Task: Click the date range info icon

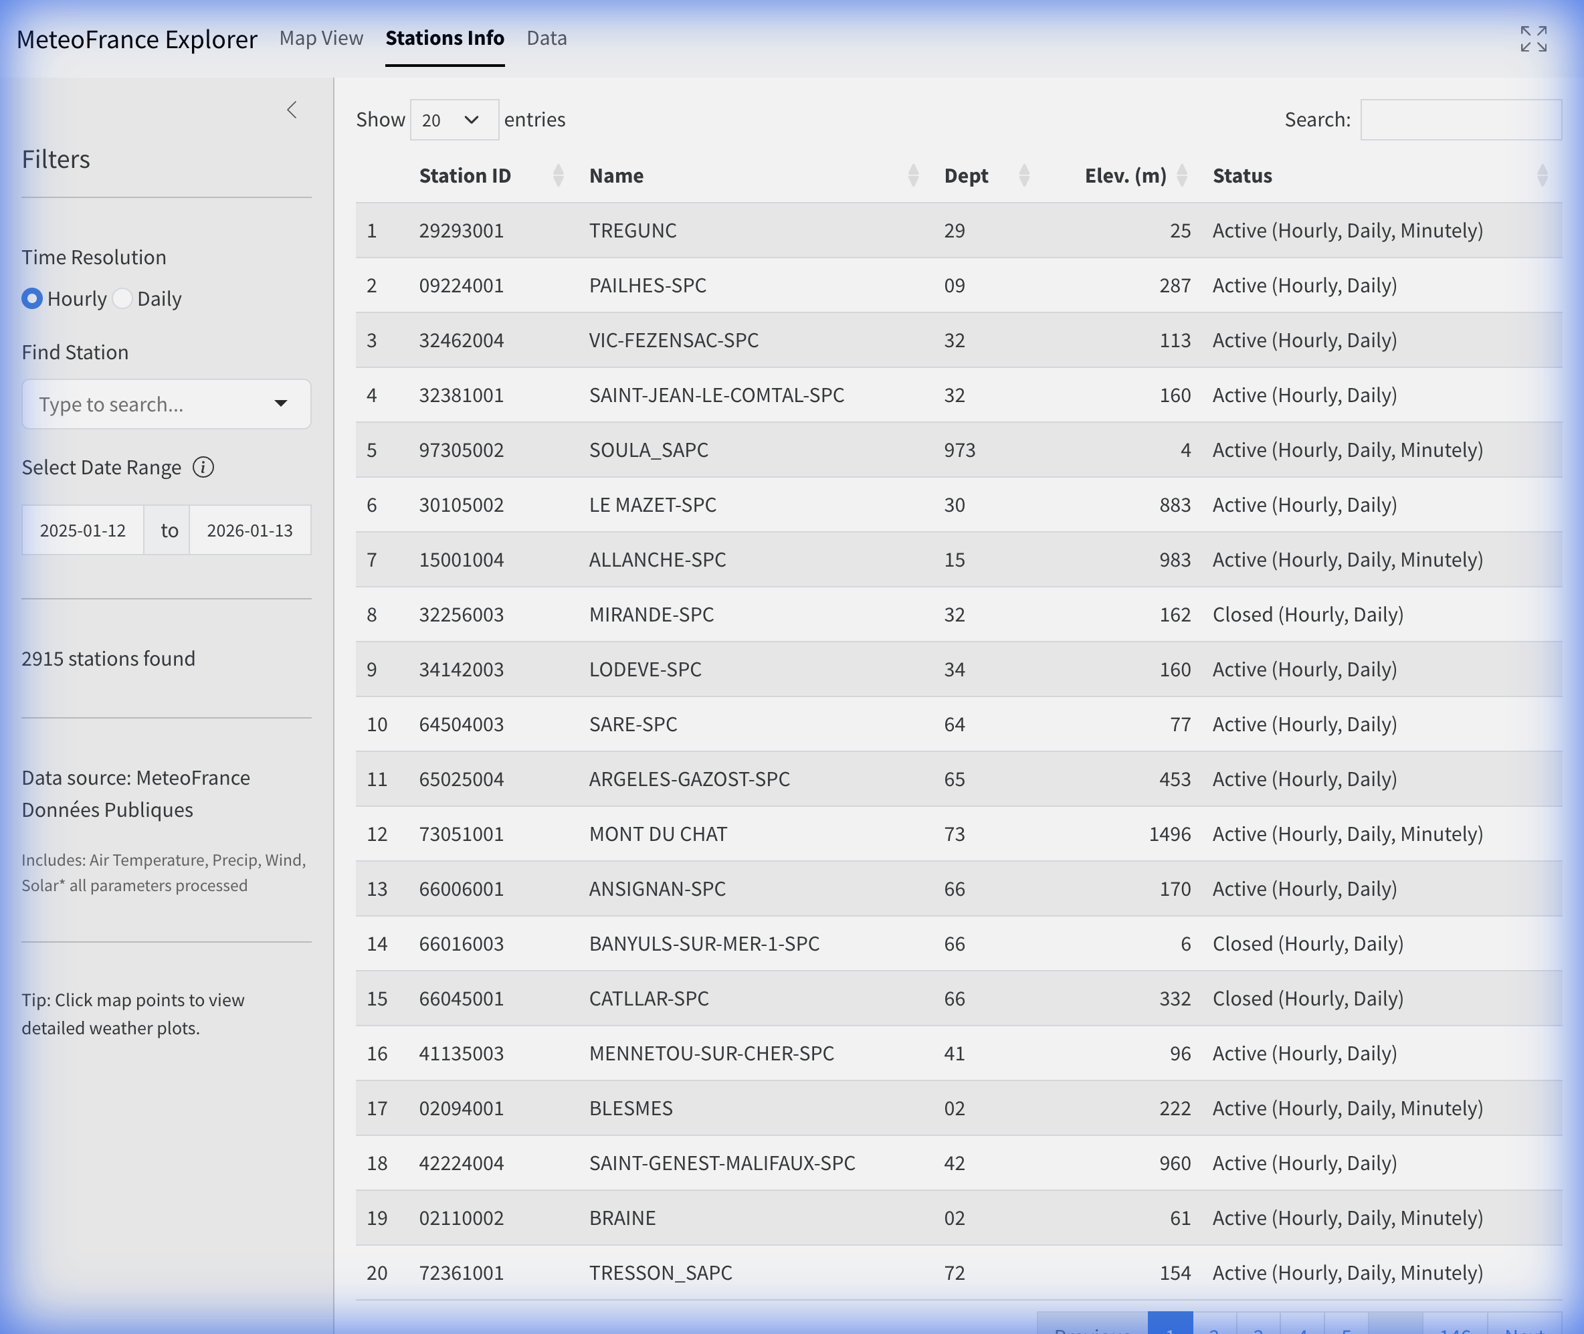Action: pos(203,468)
